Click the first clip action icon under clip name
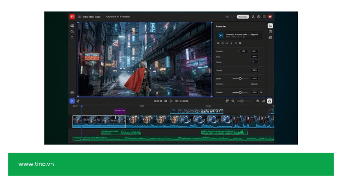Screen dimensions: 342x183 218,43
